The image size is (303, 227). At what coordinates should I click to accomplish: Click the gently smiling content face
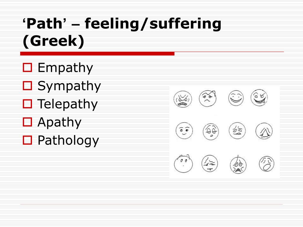pyautogui.click(x=184, y=131)
